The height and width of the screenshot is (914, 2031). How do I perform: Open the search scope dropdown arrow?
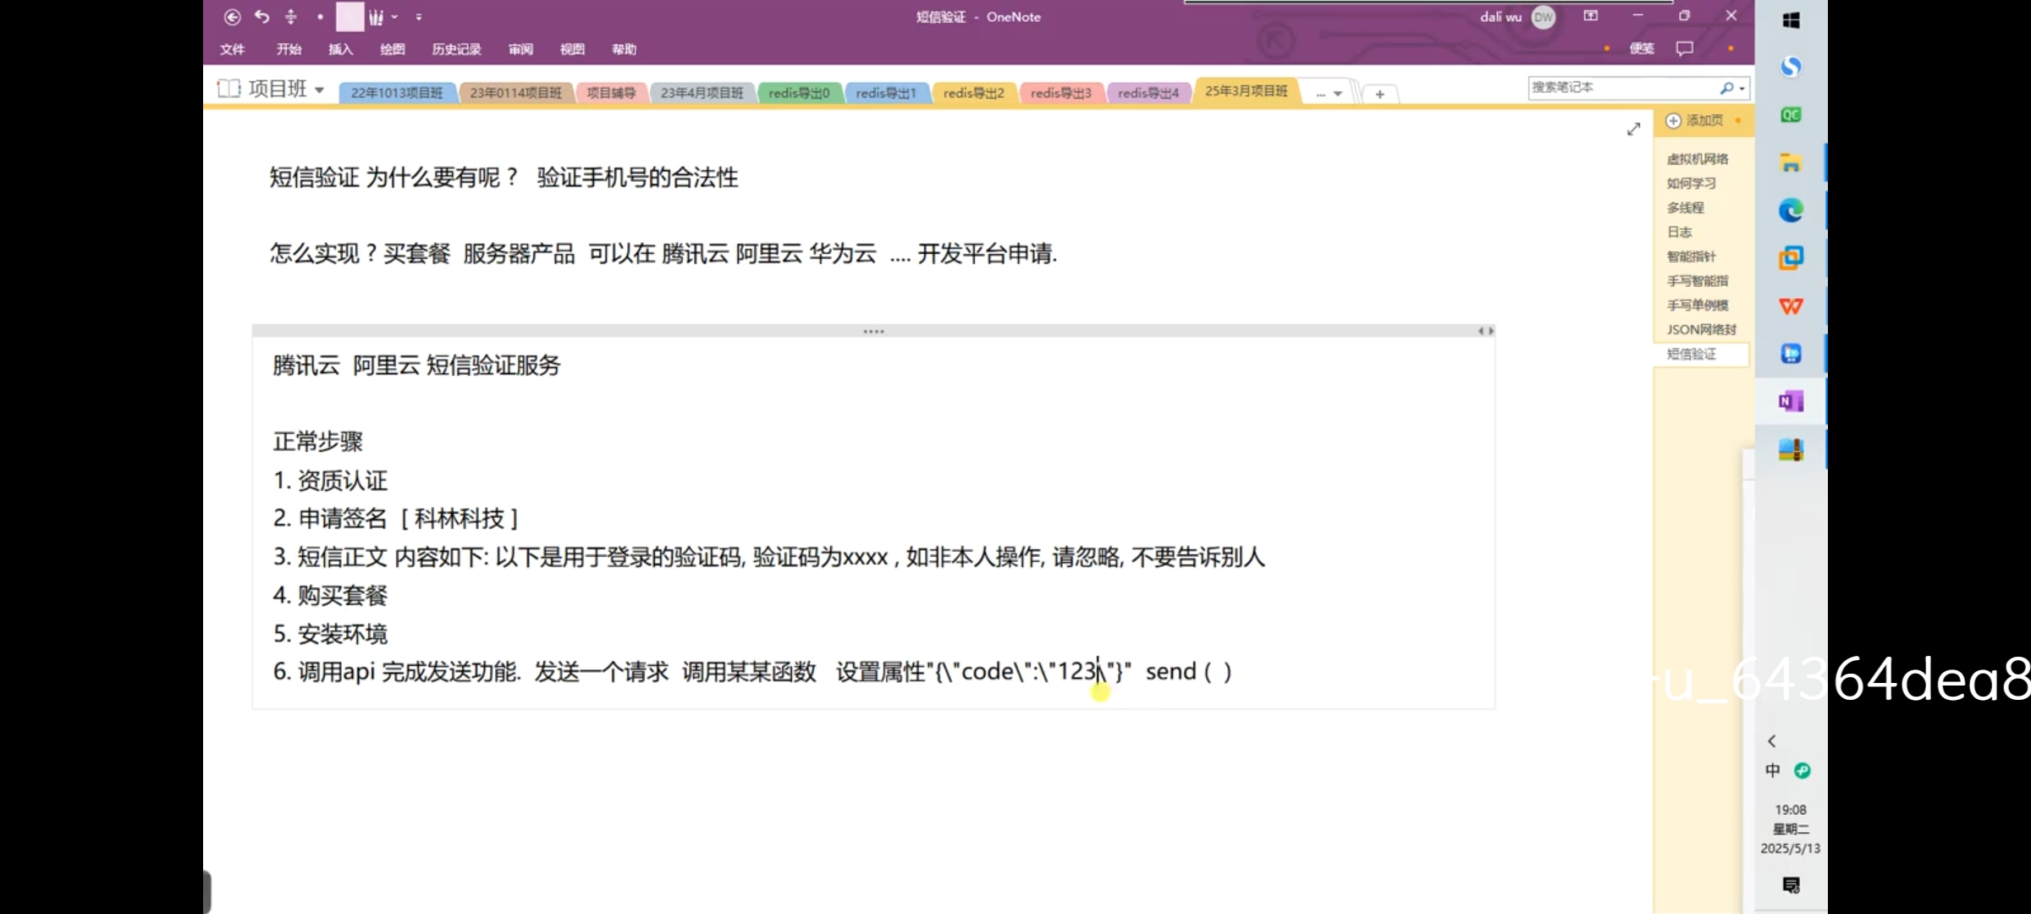[x=1742, y=88]
